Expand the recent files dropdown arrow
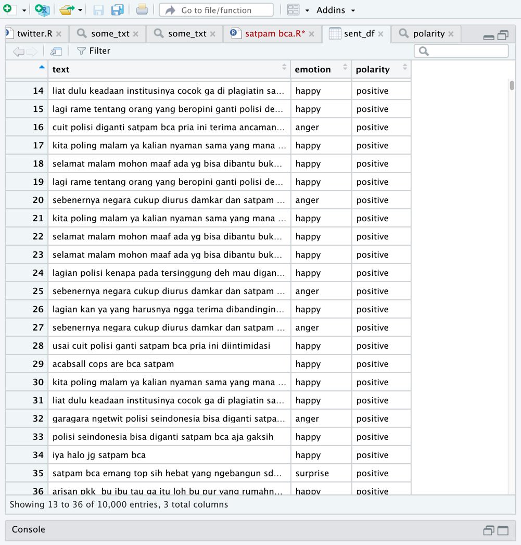This screenshot has height=545, width=521. coord(80,10)
